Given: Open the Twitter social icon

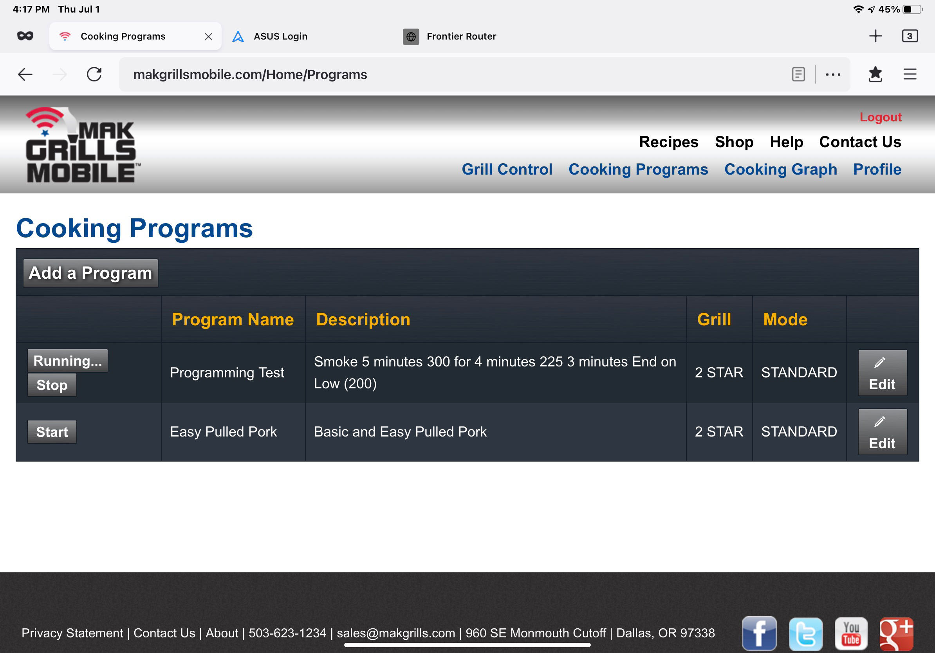Looking at the screenshot, I should [x=805, y=634].
